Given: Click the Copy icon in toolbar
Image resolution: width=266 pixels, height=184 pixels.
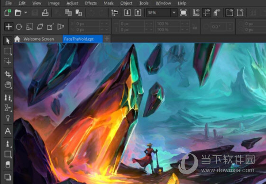Looking at the screenshot, I should (x=68, y=13).
